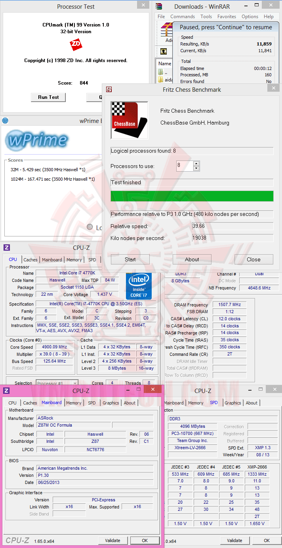Click wPrime score '32M - 5.429 sec'
This screenshot has width=282, height=548.
pyautogui.click(x=48, y=169)
